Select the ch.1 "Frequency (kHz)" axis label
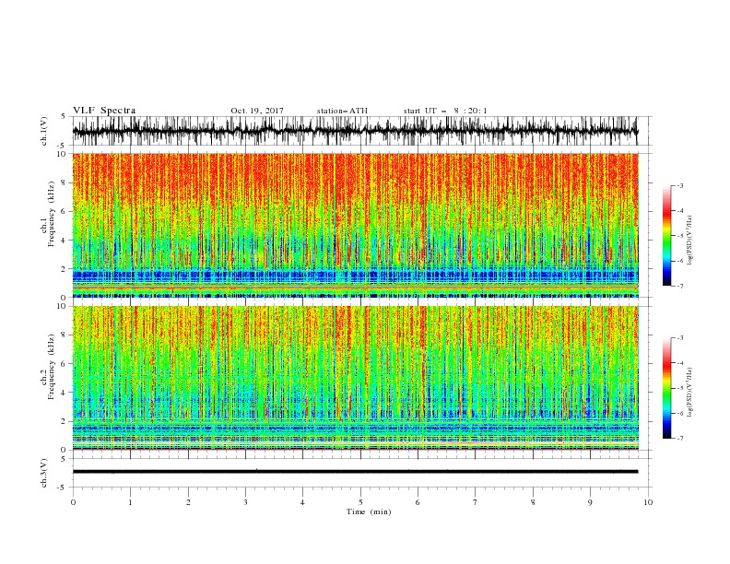Image resolution: width=730 pixels, height=564 pixels. tap(51, 214)
